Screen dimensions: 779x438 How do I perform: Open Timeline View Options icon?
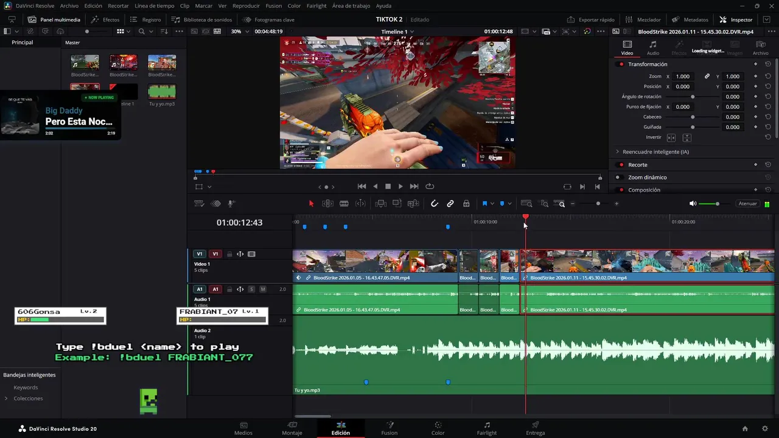199,204
